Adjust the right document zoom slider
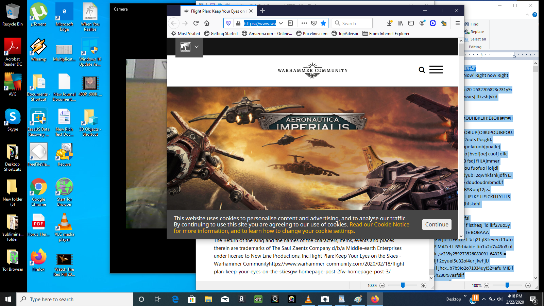Image resolution: width=544 pixels, height=306 pixels. click(x=507, y=286)
